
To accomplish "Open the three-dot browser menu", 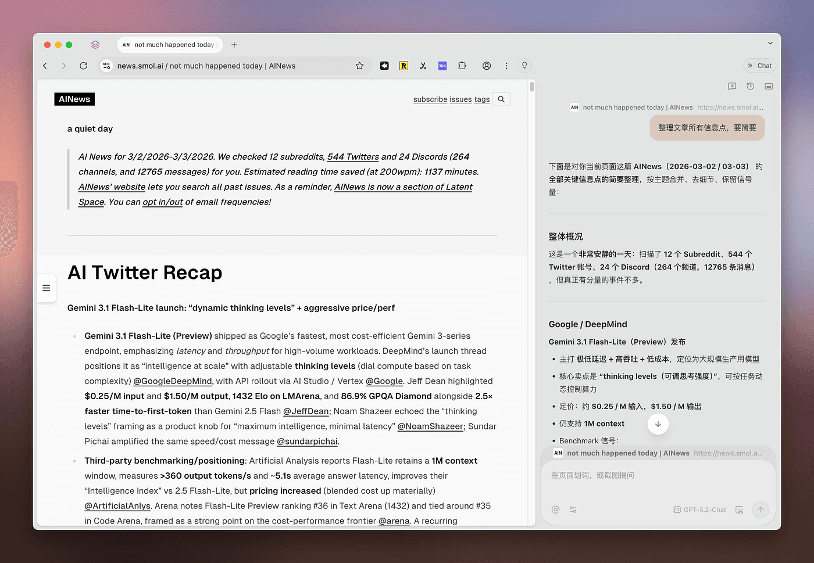I will 506,66.
